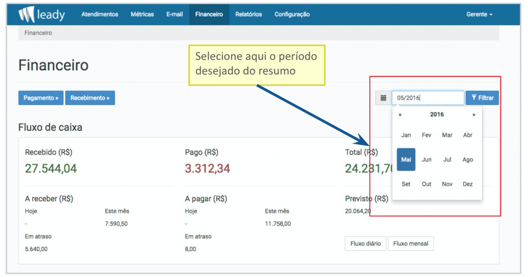
Task: Click the A pagar (R$) label
Action: pyautogui.click(x=206, y=199)
